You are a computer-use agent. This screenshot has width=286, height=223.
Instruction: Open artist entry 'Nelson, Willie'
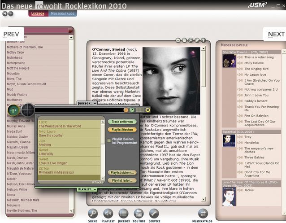click(x=17, y=190)
